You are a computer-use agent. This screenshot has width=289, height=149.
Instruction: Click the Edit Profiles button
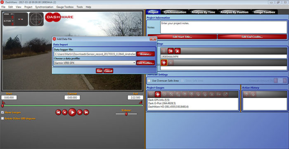pos(146,63)
